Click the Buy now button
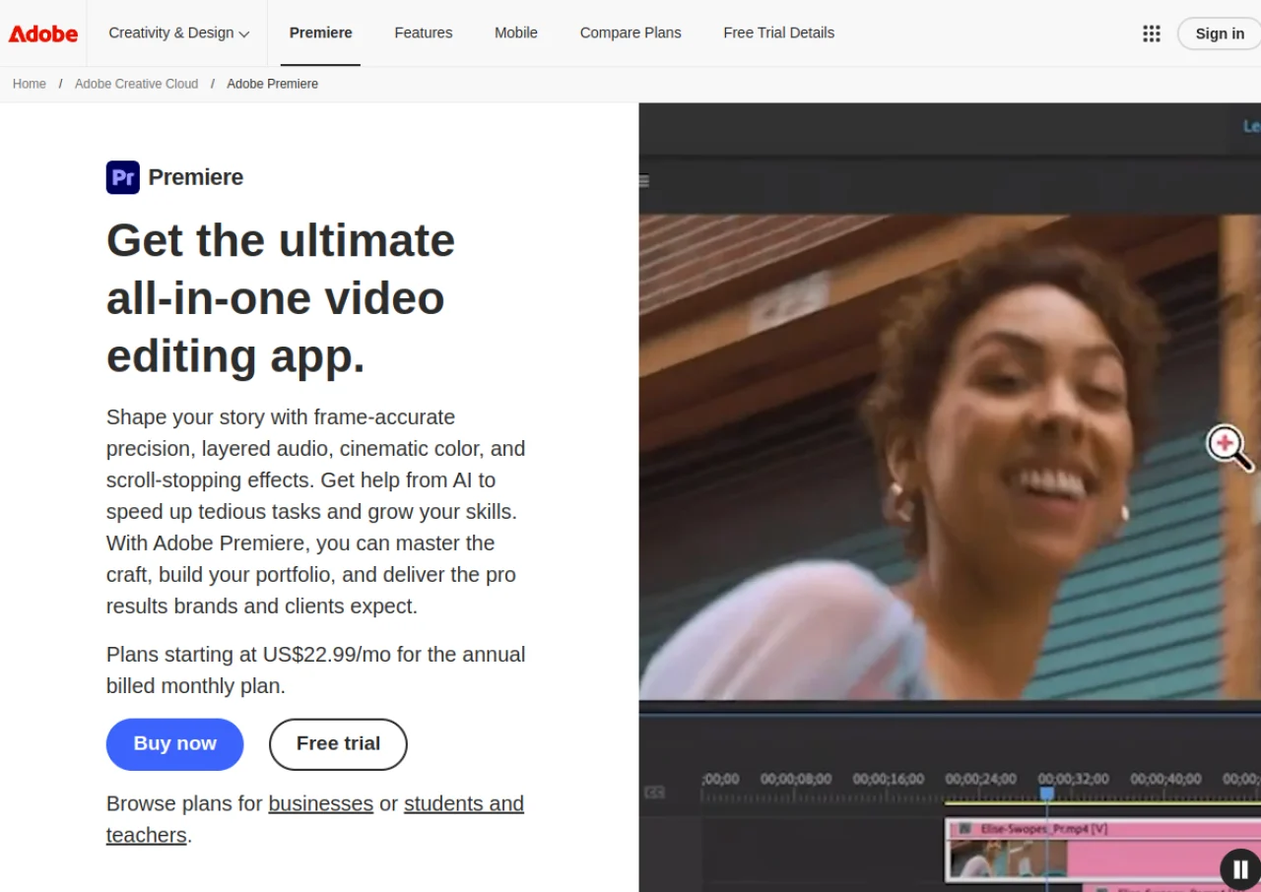Viewport: 1261px width, 892px height. pyautogui.click(x=174, y=743)
